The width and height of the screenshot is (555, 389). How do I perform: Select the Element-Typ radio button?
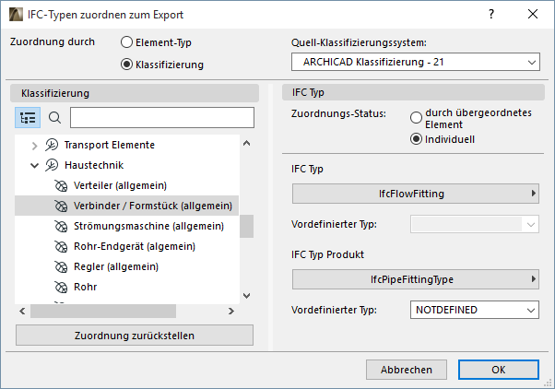tap(127, 42)
